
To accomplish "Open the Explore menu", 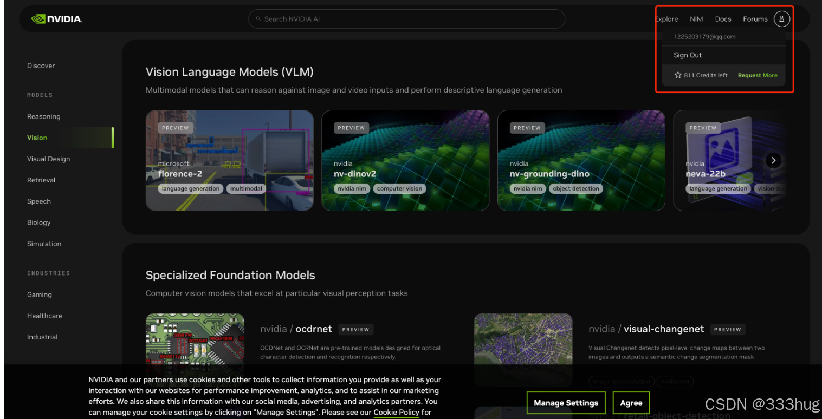I will pos(666,19).
